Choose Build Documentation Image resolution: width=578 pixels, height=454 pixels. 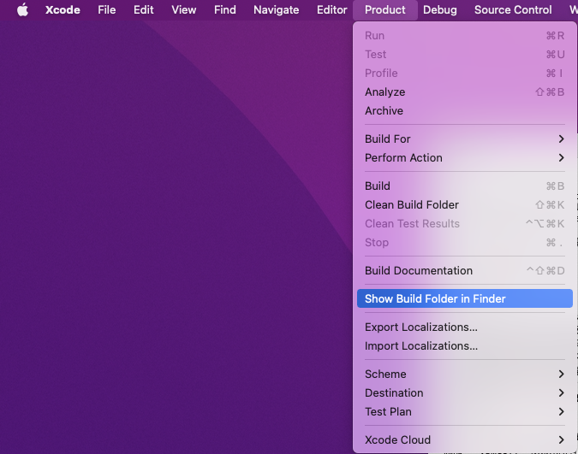coord(464,271)
